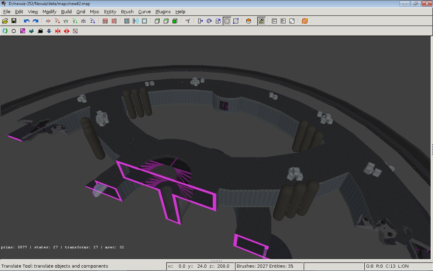Viewport: 433px width, 271px height.
Task: Open the Plugins menu
Action: point(163,12)
